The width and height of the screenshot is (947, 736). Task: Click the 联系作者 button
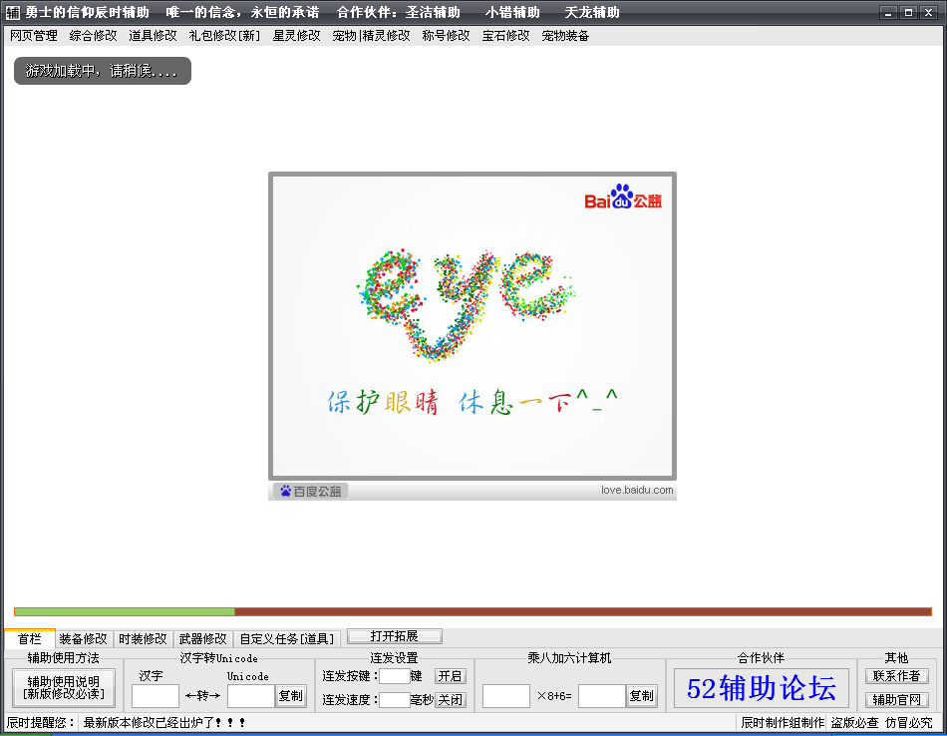(897, 675)
